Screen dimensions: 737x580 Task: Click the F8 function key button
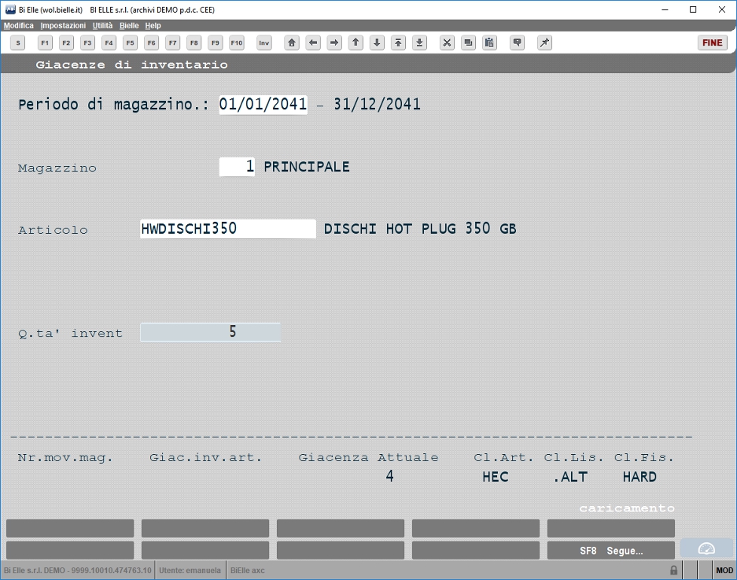pos(194,42)
